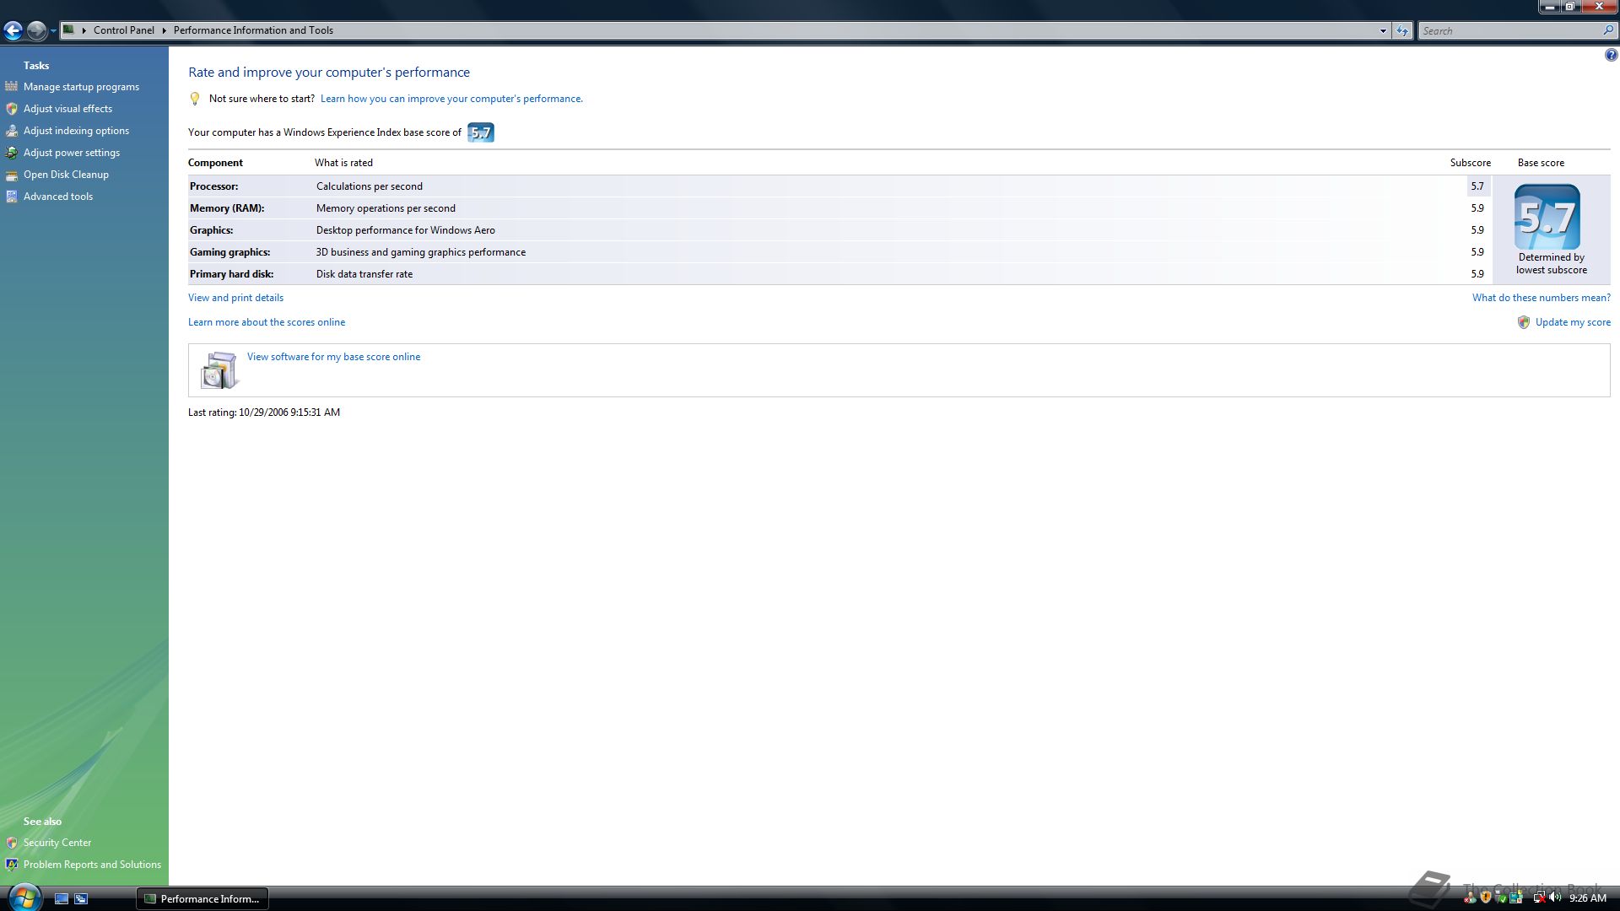This screenshot has height=911, width=1620.
Task: Click the Manage startup programs icon
Action: [12, 86]
